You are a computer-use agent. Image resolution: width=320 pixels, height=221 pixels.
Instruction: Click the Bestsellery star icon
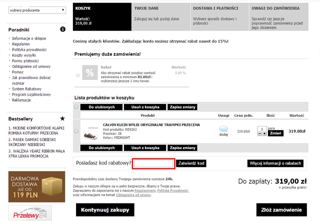coord(62,118)
